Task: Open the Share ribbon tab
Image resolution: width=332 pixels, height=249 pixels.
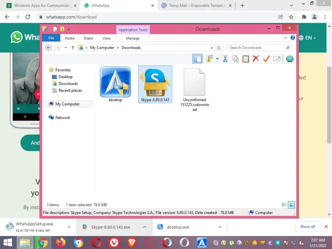Action: (x=88, y=38)
